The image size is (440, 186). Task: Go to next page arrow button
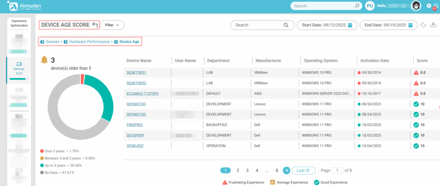287,171
